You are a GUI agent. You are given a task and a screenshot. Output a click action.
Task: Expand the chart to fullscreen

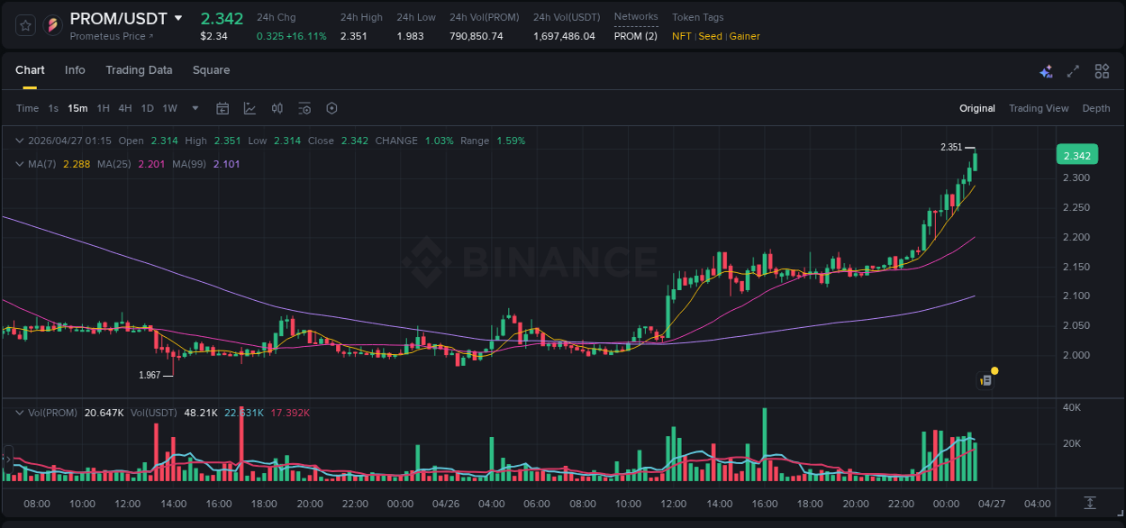click(x=1073, y=71)
